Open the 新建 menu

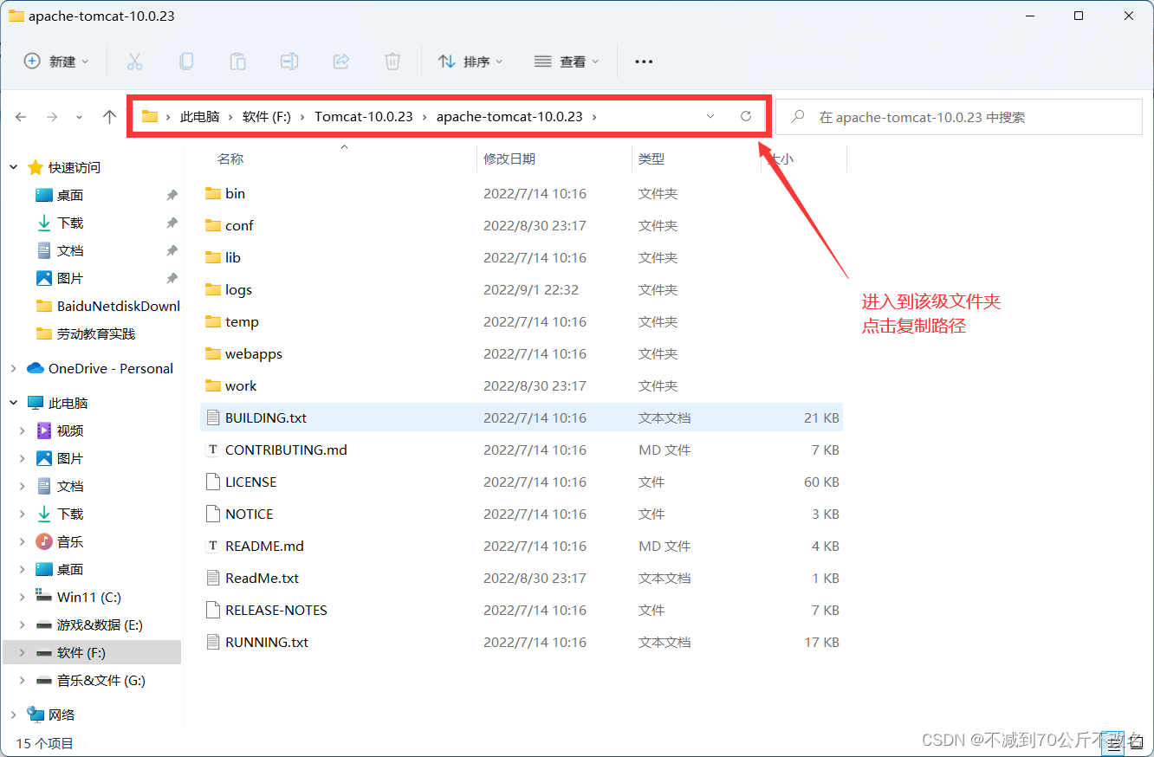pyautogui.click(x=55, y=61)
